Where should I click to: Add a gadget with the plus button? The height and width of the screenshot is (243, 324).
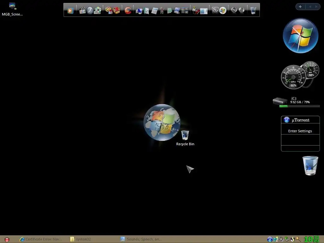pyautogui.click(x=300, y=7)
